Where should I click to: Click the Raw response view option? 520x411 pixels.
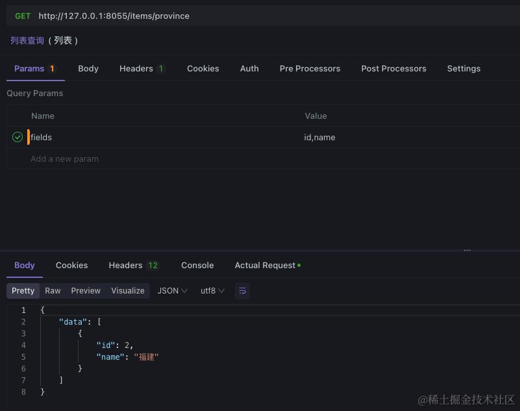coord(53,291)
